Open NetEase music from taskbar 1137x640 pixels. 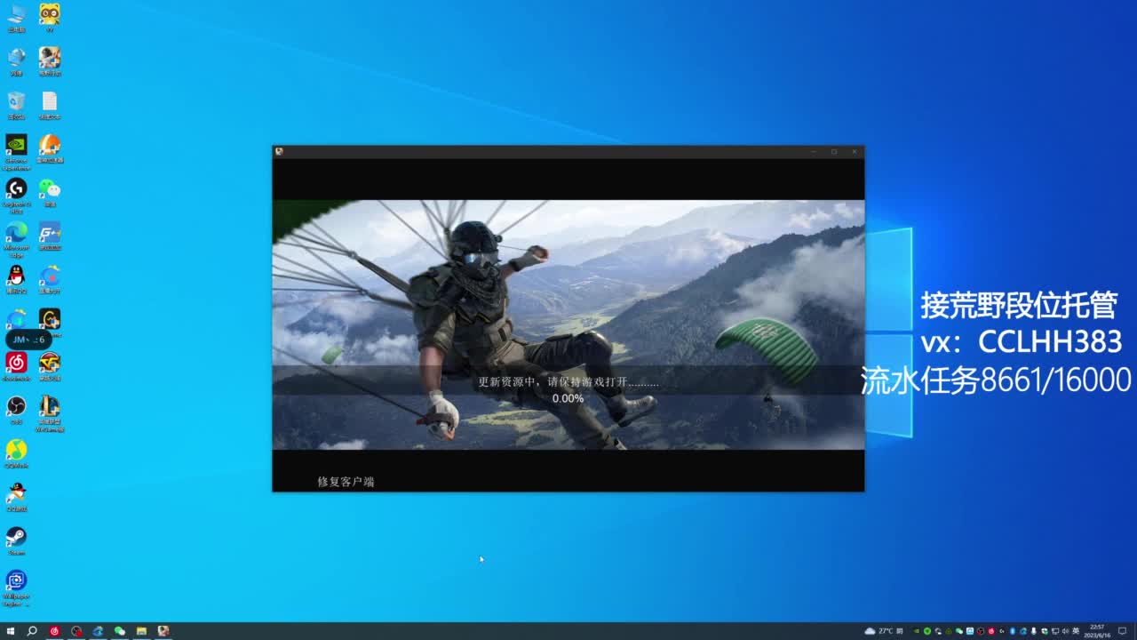(x=54, y=631)
